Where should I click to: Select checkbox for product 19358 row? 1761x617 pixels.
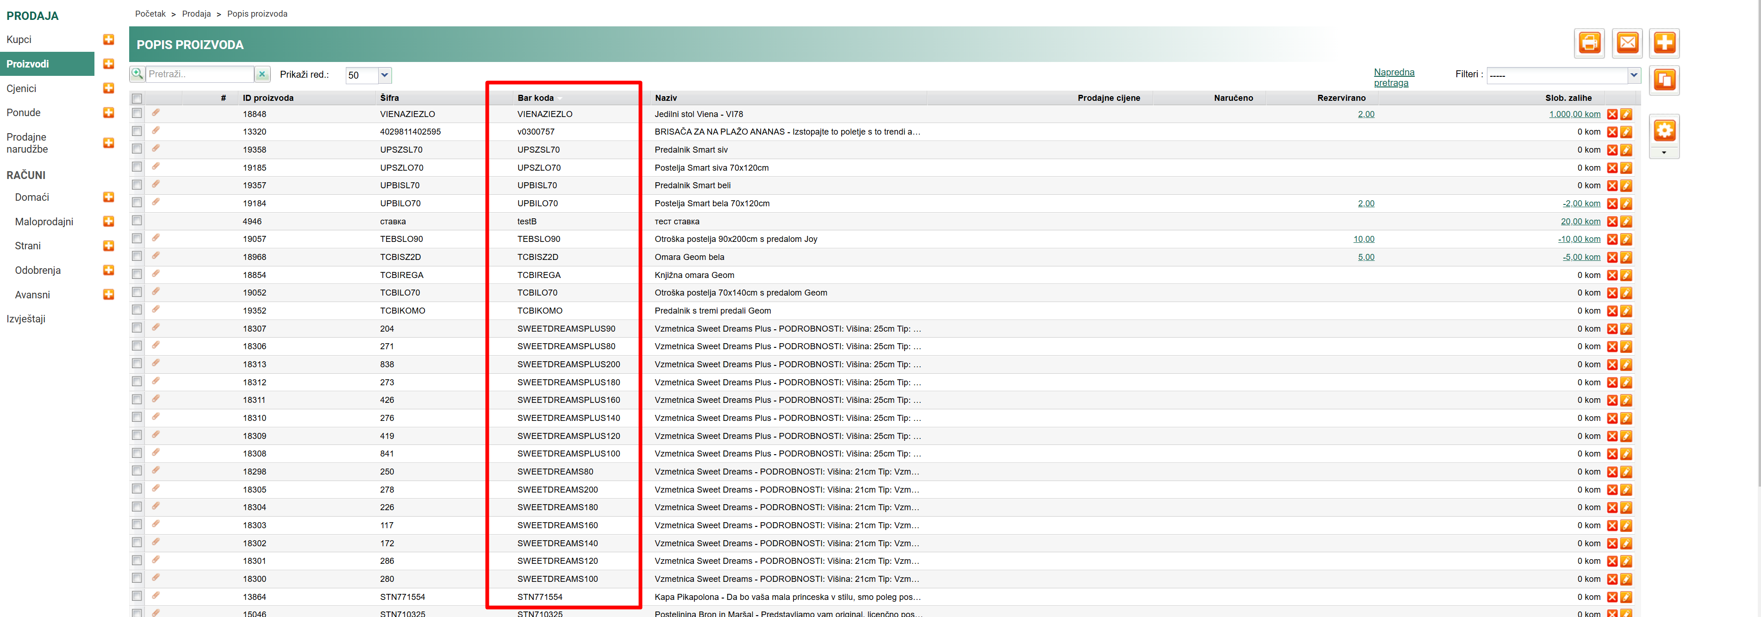137,149
